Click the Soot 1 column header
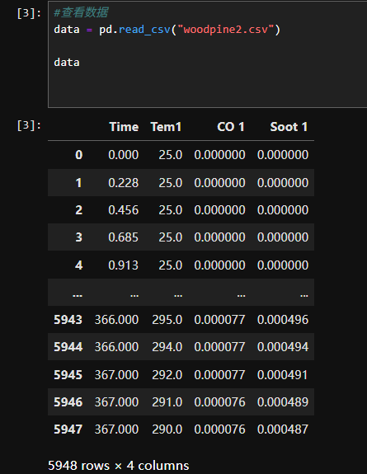The width and height of the screenshot is (367, 474). 289,127
